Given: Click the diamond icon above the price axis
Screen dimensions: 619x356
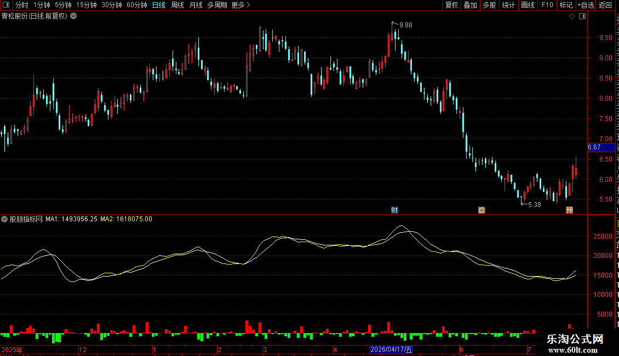Looking at the screenshot, I should (572, 16).
